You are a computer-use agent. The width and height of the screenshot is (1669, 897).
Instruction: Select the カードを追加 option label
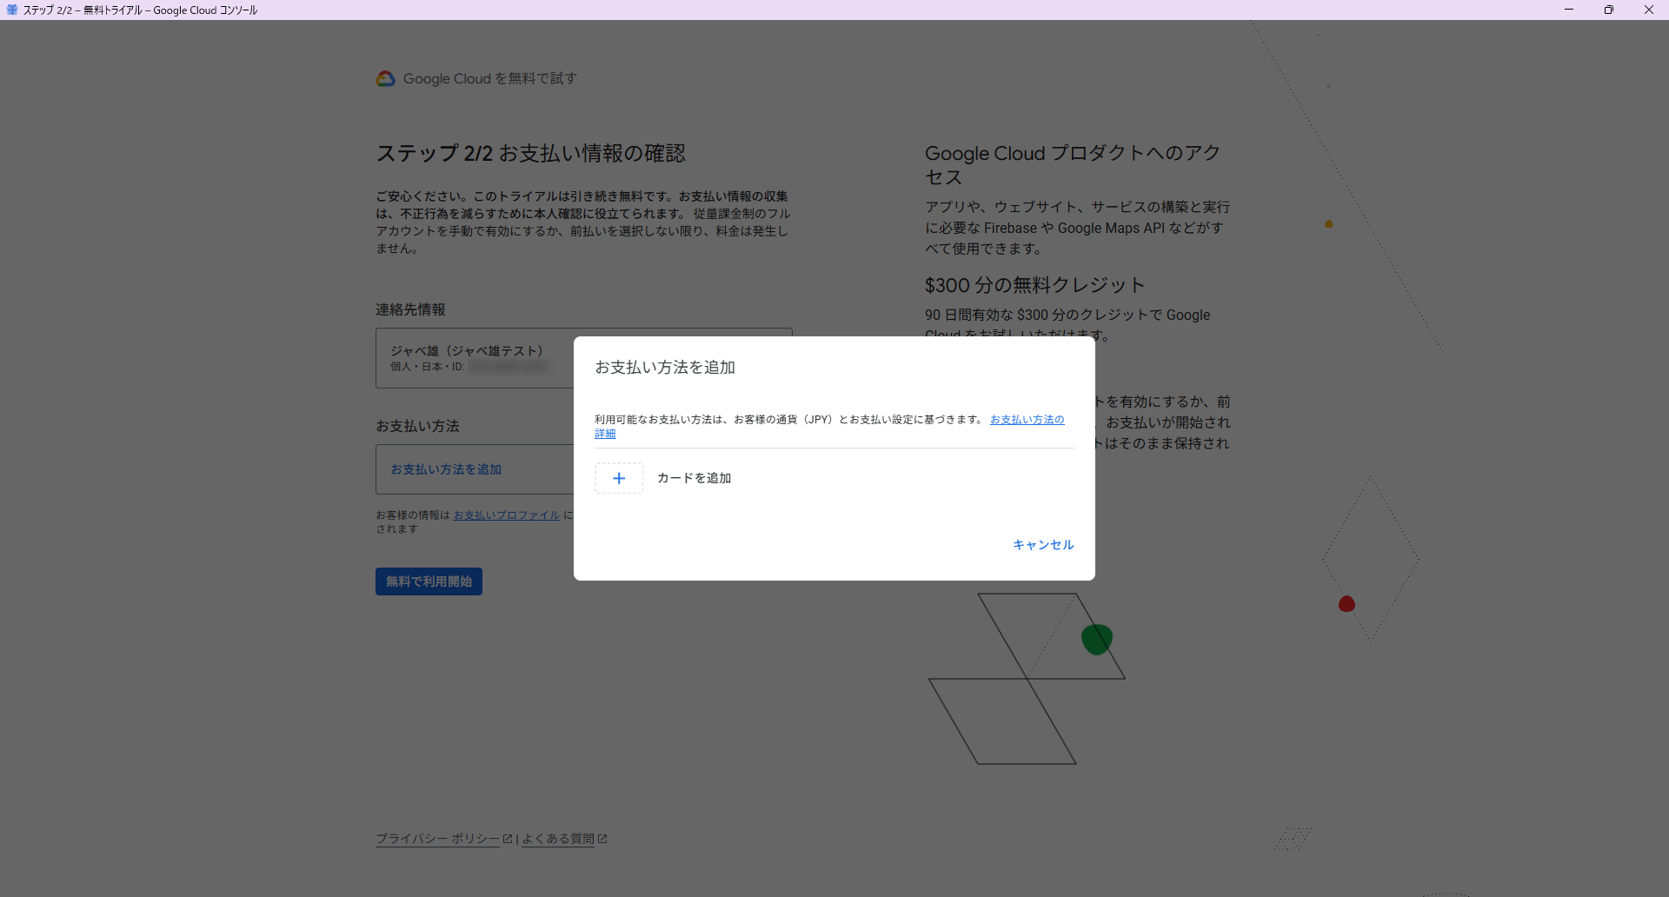click(x=694, y=478)
